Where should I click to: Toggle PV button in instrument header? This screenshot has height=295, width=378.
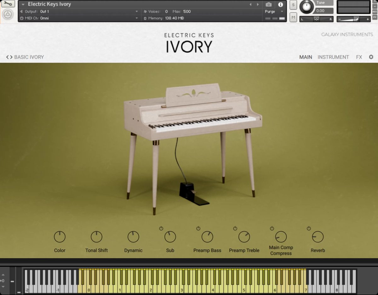tap(375, 17)
